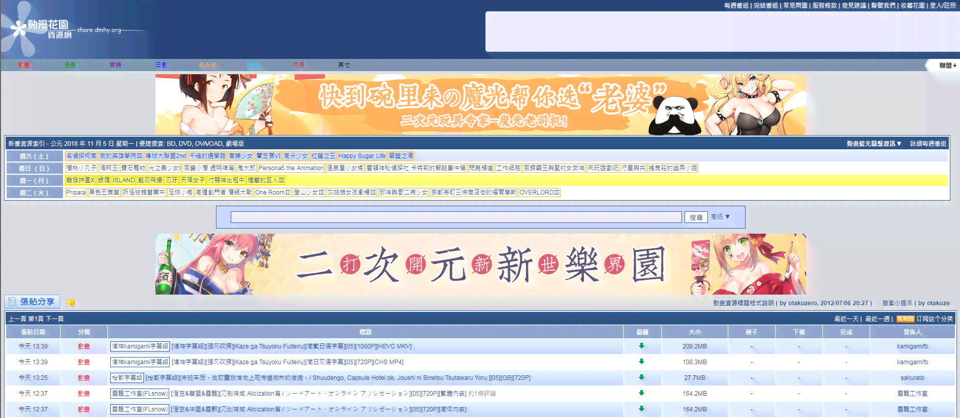Click the magnet arrow in the 繁體內嵌 Alicization row
The width and height of the screenshot is (960, 418).
coord(642,393)
